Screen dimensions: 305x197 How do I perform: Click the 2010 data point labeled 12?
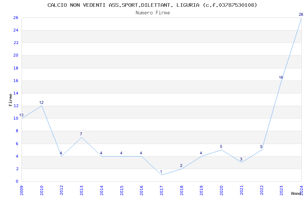pyautogui.click(x=42, y=106)
